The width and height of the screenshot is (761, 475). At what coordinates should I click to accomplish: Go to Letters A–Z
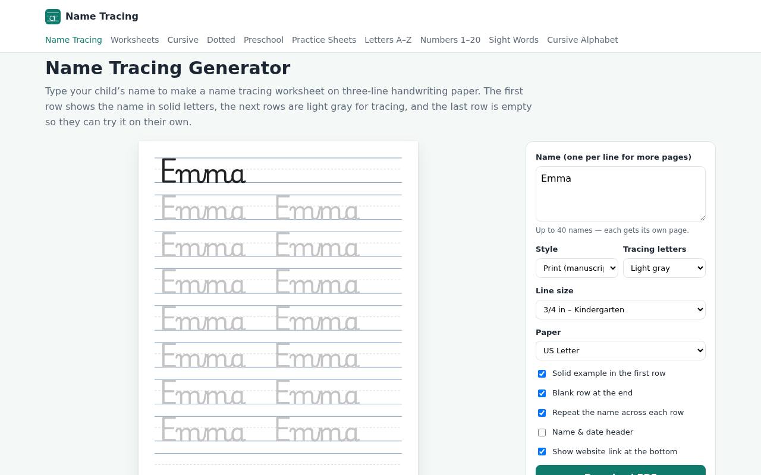[388, 40]
